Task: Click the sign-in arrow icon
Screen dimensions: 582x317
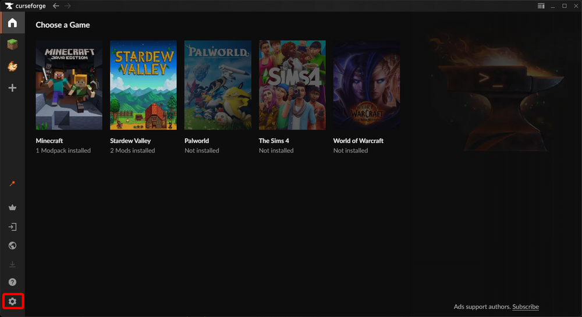Action: (x=12, y=227)
